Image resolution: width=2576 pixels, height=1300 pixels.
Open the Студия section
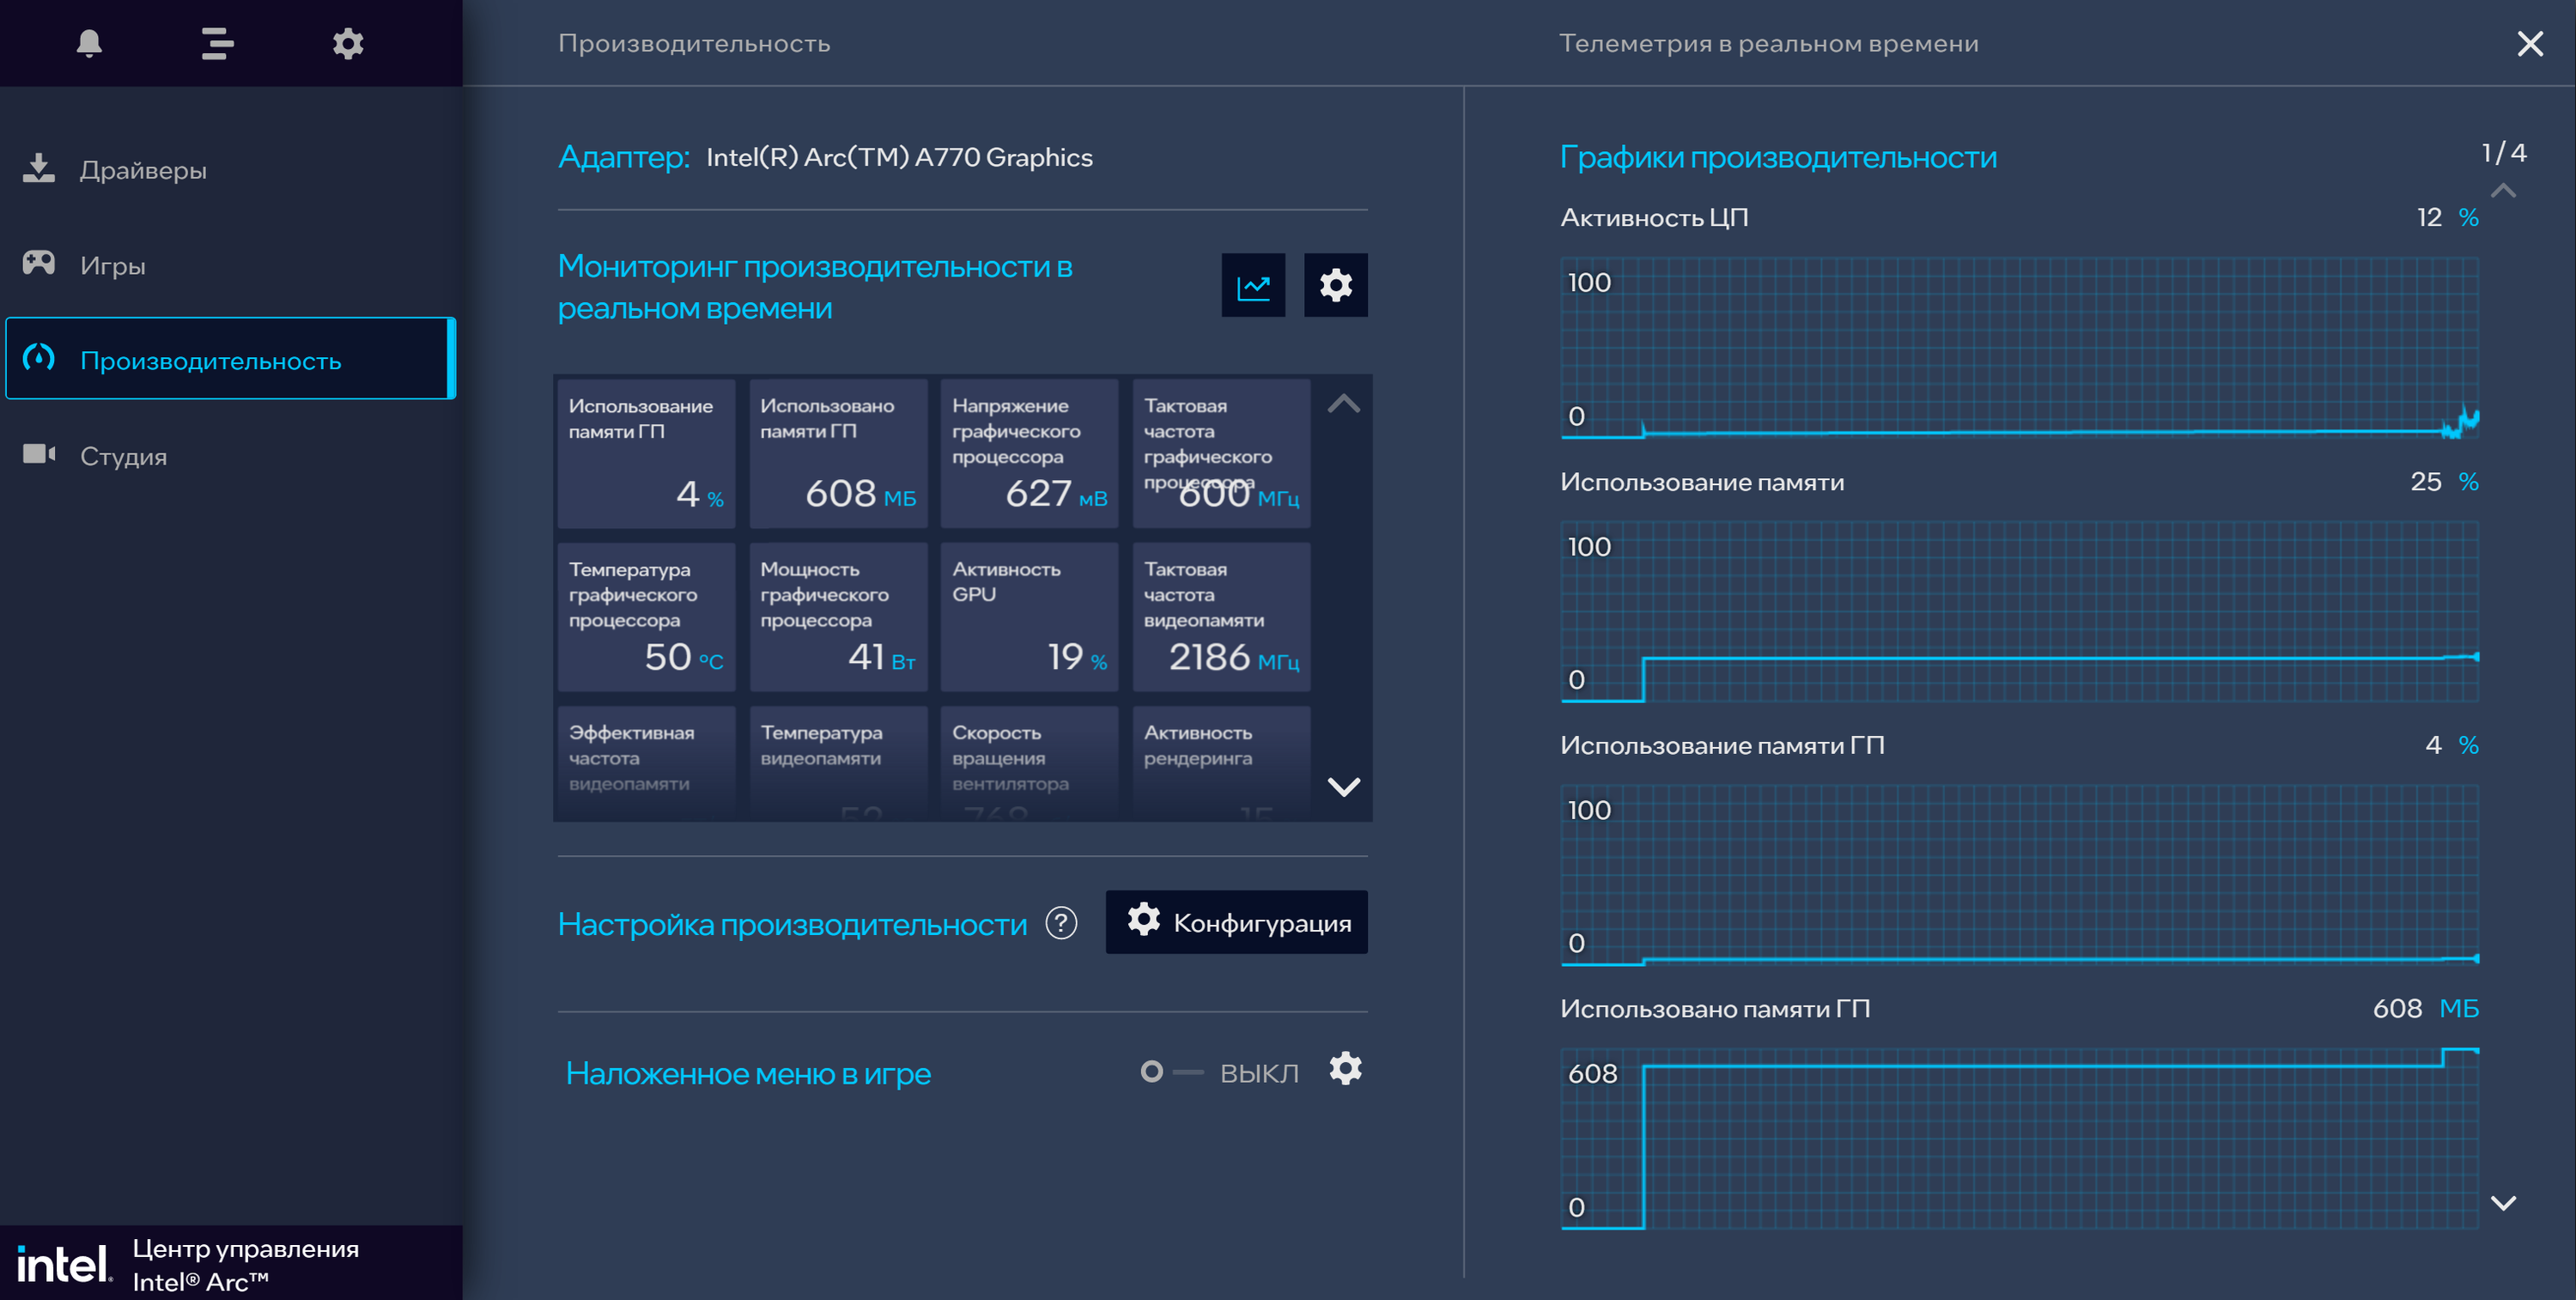click(123, 456)
